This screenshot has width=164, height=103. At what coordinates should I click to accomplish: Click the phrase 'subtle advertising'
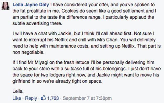click(31, 23)
